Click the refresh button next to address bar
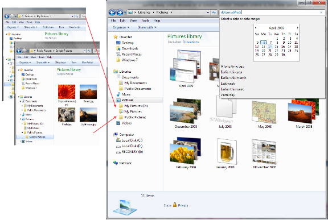This screenshot has height=220, width=328. (x=214, y=13)
